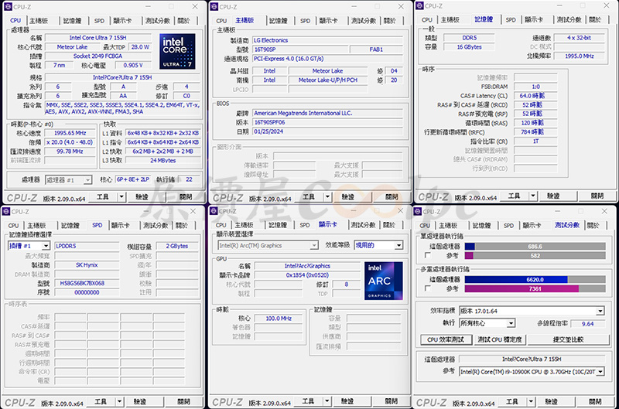Switch to 測試分數 tab in the 處理器 window
The width and height of the screenshot is (619, 409).
click(158, 21)
